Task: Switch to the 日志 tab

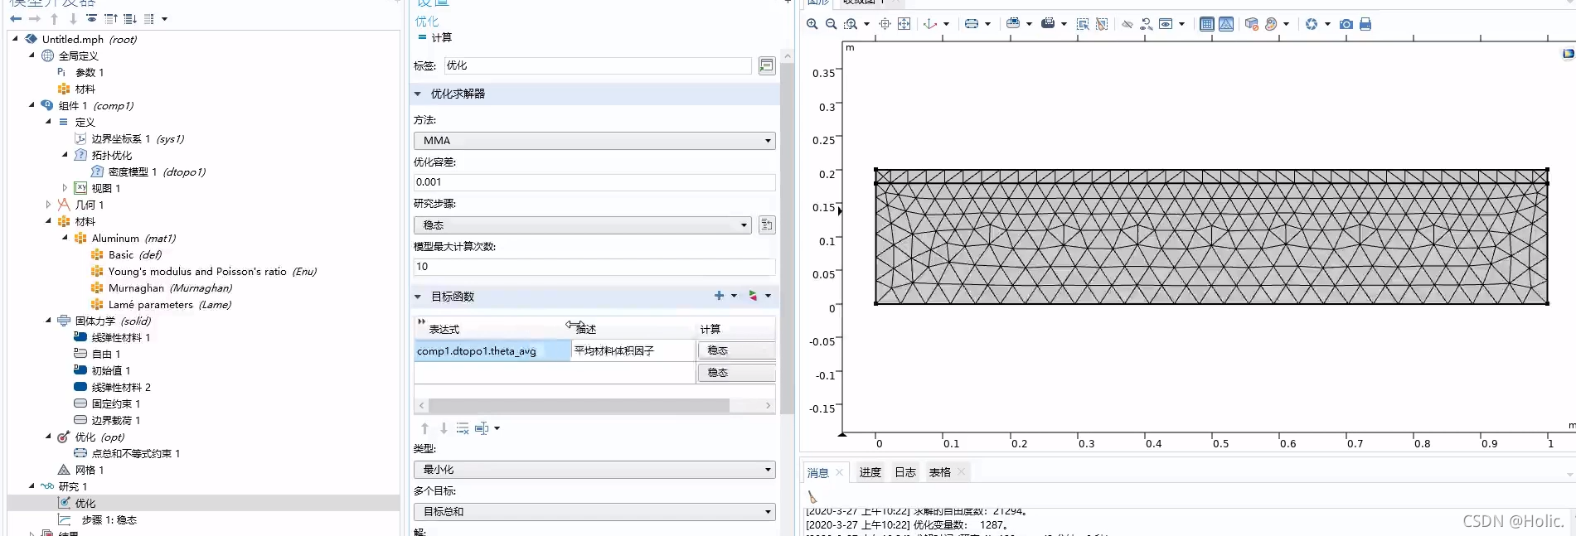Action: click(905, 472)
